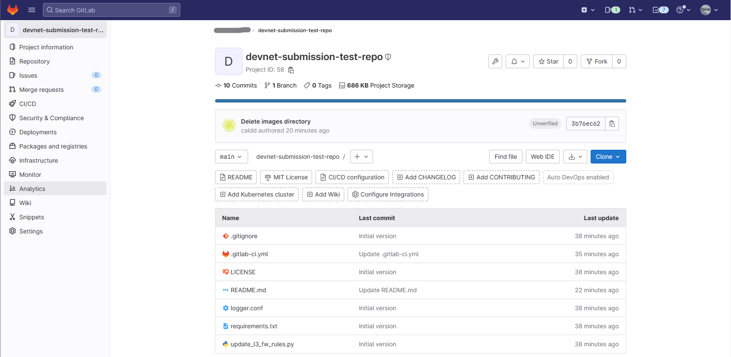The image size is (731, 357).
Task: Click Add Kubernetes cluster button
Action: click(257, 194)
